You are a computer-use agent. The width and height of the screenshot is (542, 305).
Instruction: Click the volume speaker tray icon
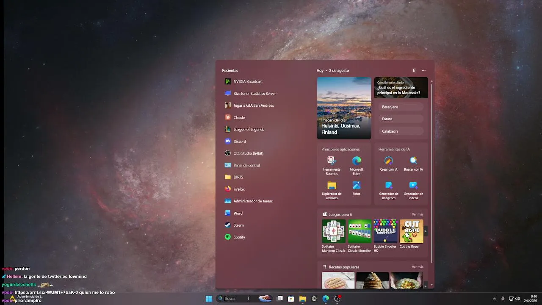[x=517, y=299]
